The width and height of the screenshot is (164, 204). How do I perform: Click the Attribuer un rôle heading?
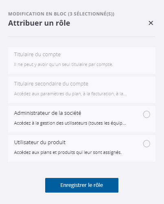point(39,23)
